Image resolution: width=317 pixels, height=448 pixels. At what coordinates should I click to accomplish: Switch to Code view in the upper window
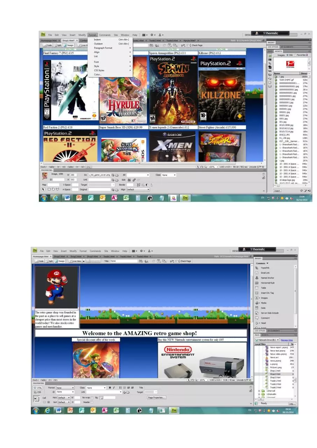(48, 45)
